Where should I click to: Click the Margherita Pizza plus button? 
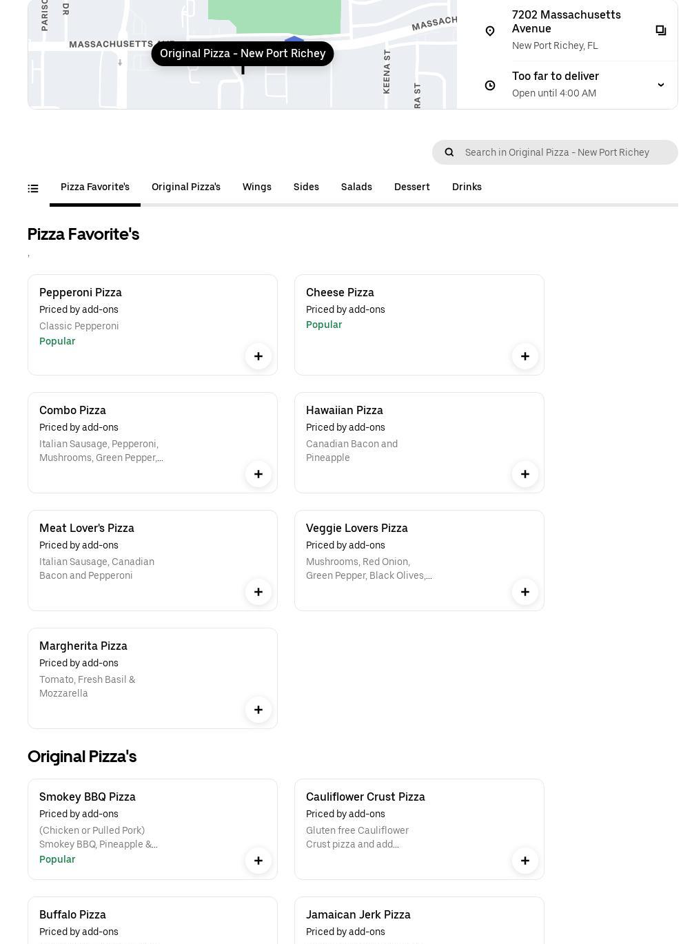[258, 710]
